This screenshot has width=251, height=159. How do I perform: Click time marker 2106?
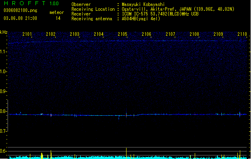coord(146,34)
